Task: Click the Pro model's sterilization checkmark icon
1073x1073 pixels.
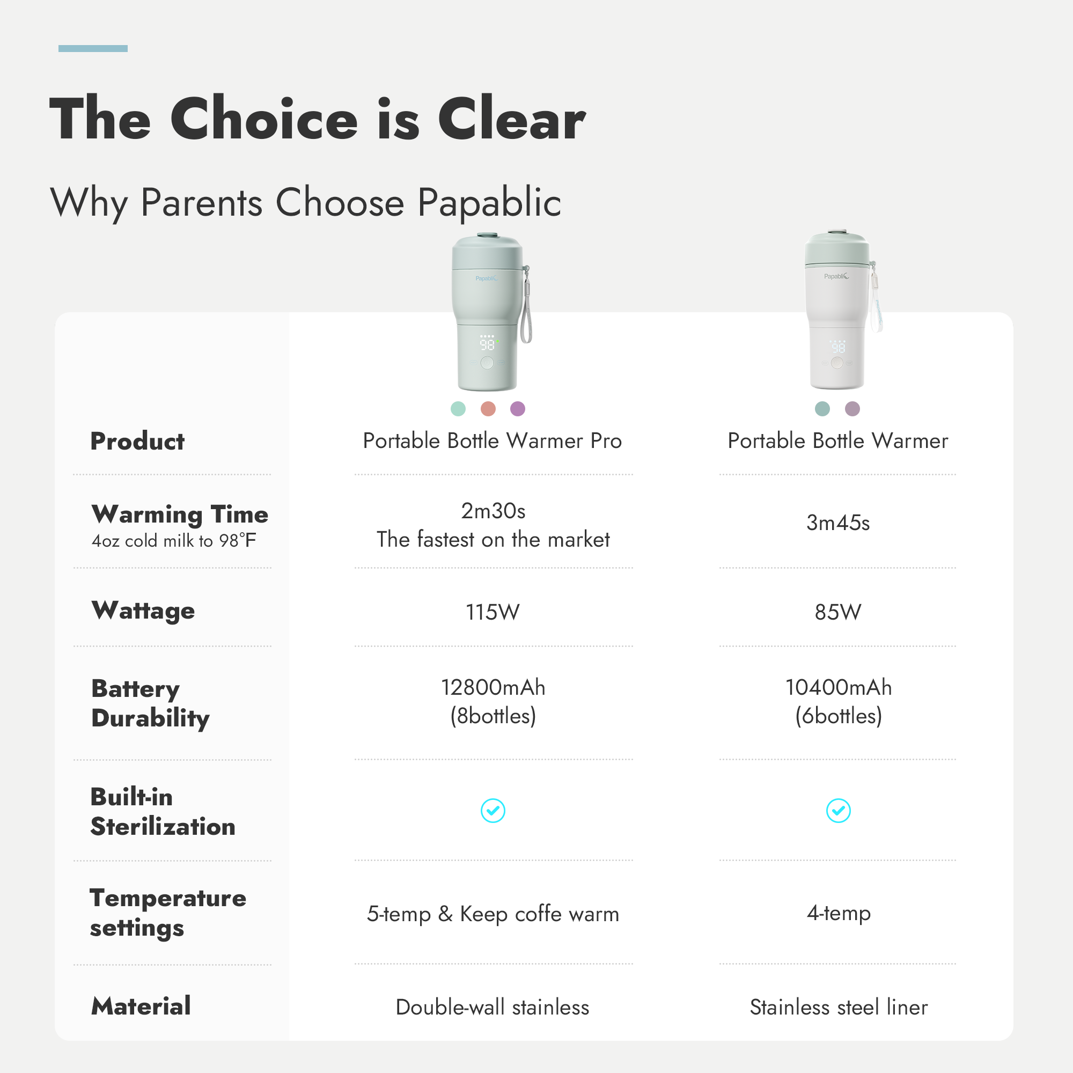Action: pos(493,810)
